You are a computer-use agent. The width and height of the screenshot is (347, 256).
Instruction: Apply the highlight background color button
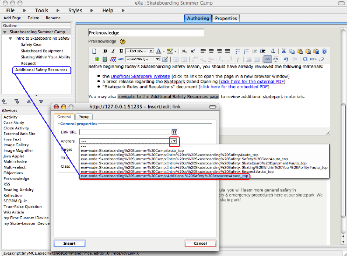click(170, 51)
